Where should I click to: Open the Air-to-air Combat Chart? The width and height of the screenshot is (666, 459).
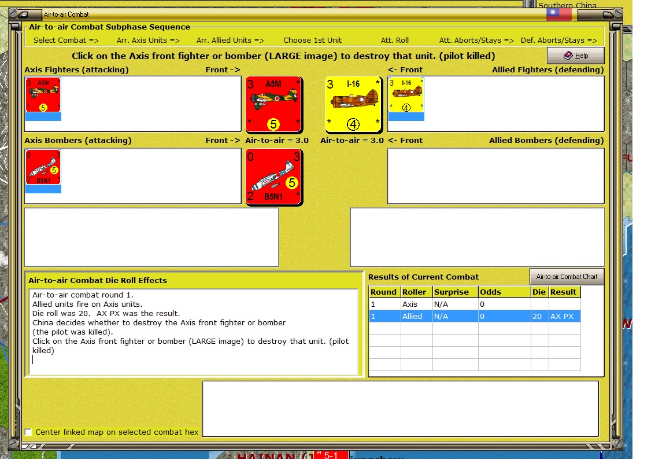click(x=567, y=277)
